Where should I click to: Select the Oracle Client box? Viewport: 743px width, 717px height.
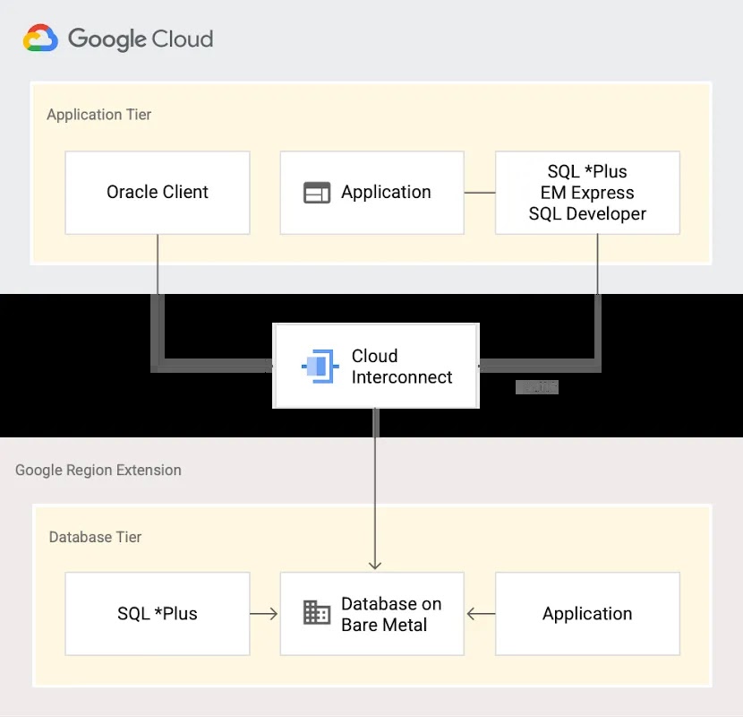click(x=158, y=192)
